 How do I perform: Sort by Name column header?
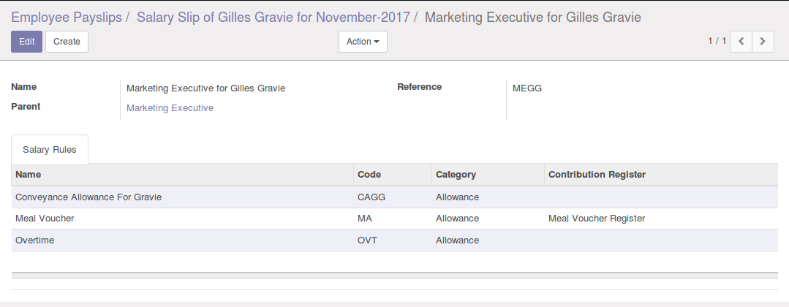[29, 175]
